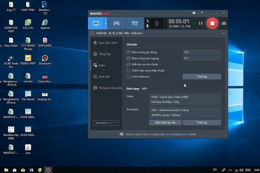Viewport: 260px width, 173px height.
Task: Click ENG language indicator in tray
Action: click(x=248, y=170)
